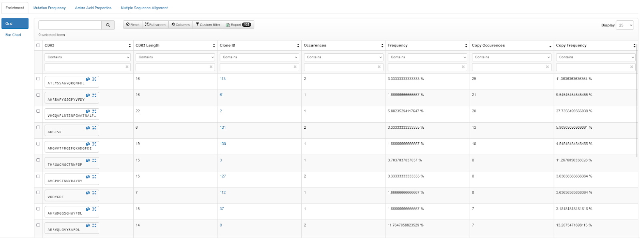The width and height of the screenshot is (640, 239).
Task: Check the row for clone 113
Action: pyautogui.click(x=38, y=79)
